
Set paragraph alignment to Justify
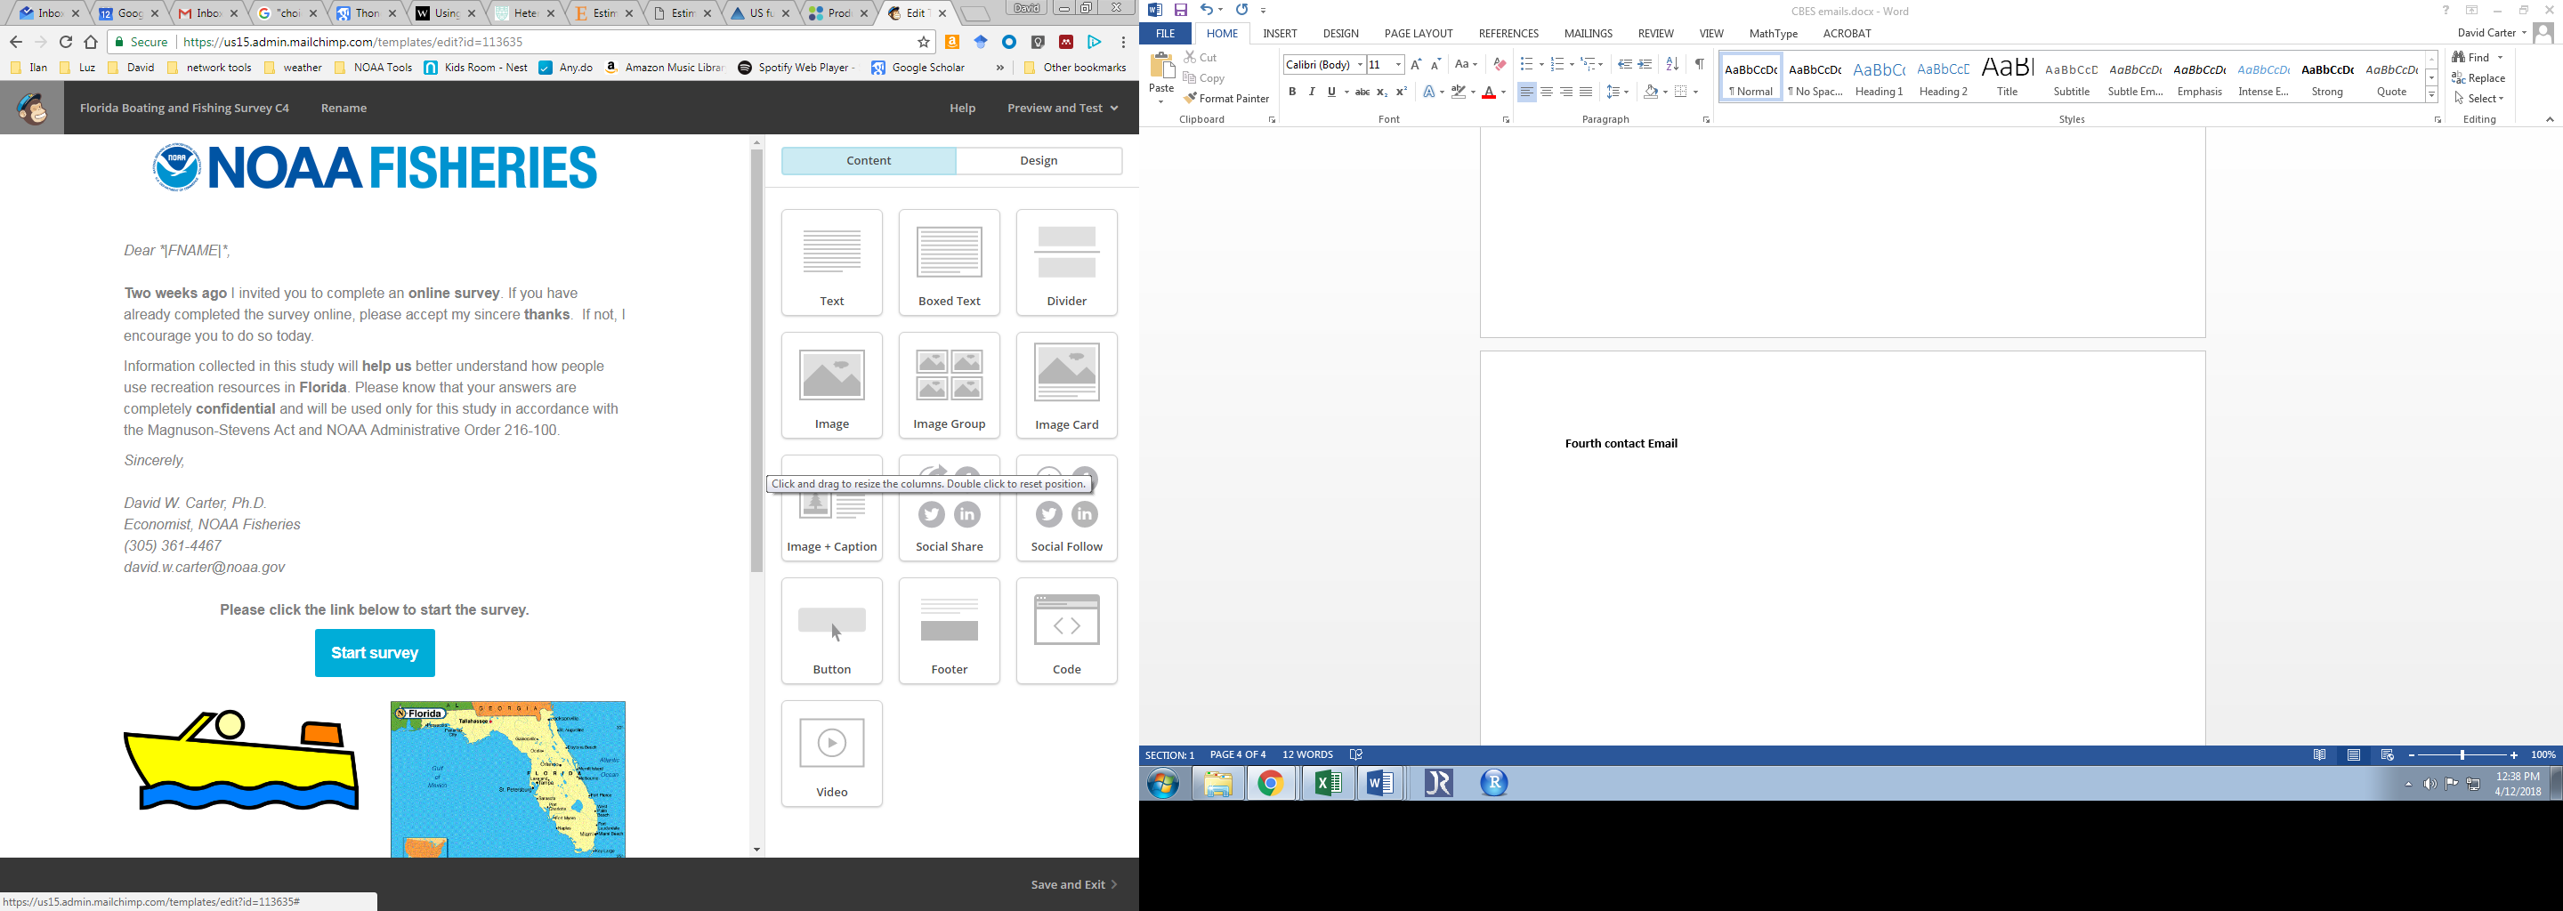1586,93
